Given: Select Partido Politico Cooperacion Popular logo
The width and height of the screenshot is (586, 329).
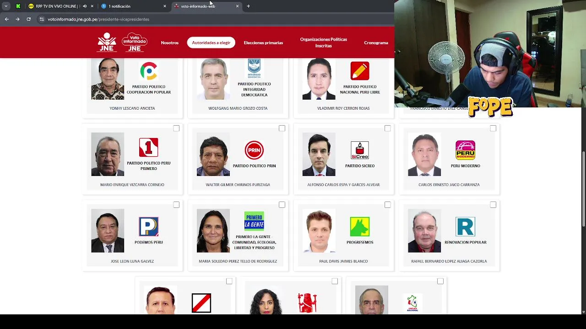Looking at the screenshot, I should tap(149, 71).
